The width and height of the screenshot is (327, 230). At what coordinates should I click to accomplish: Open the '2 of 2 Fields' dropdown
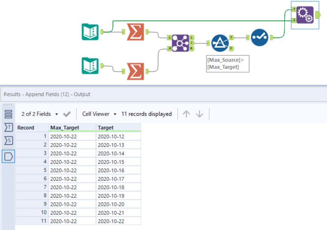click(40, 114)
